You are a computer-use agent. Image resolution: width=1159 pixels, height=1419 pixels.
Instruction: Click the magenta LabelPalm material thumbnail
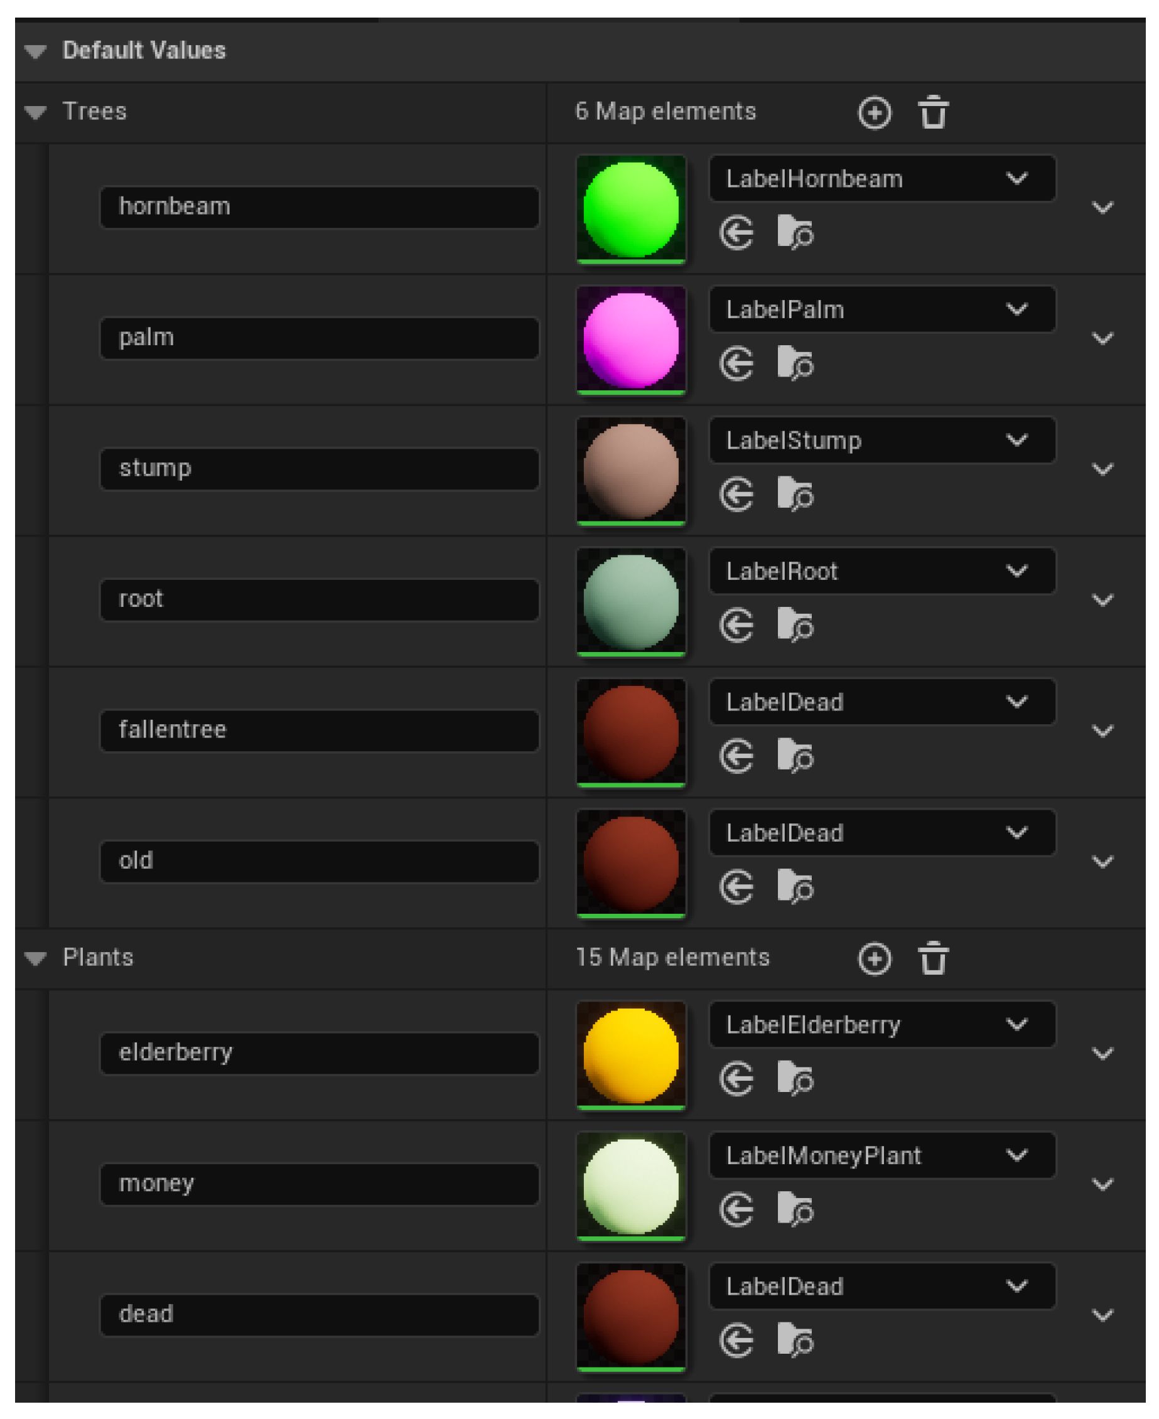pyautogui.click(x=631, y=340)
